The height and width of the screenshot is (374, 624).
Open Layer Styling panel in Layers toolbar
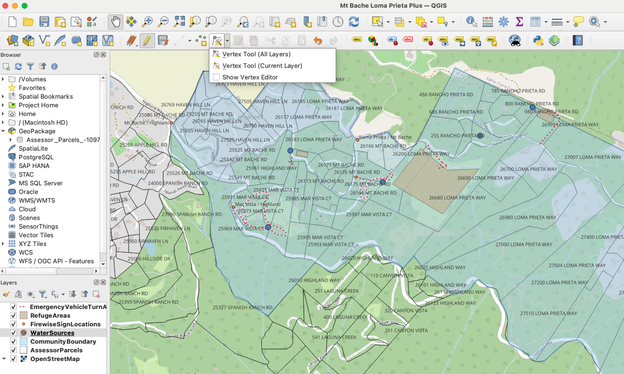(6, 294)
